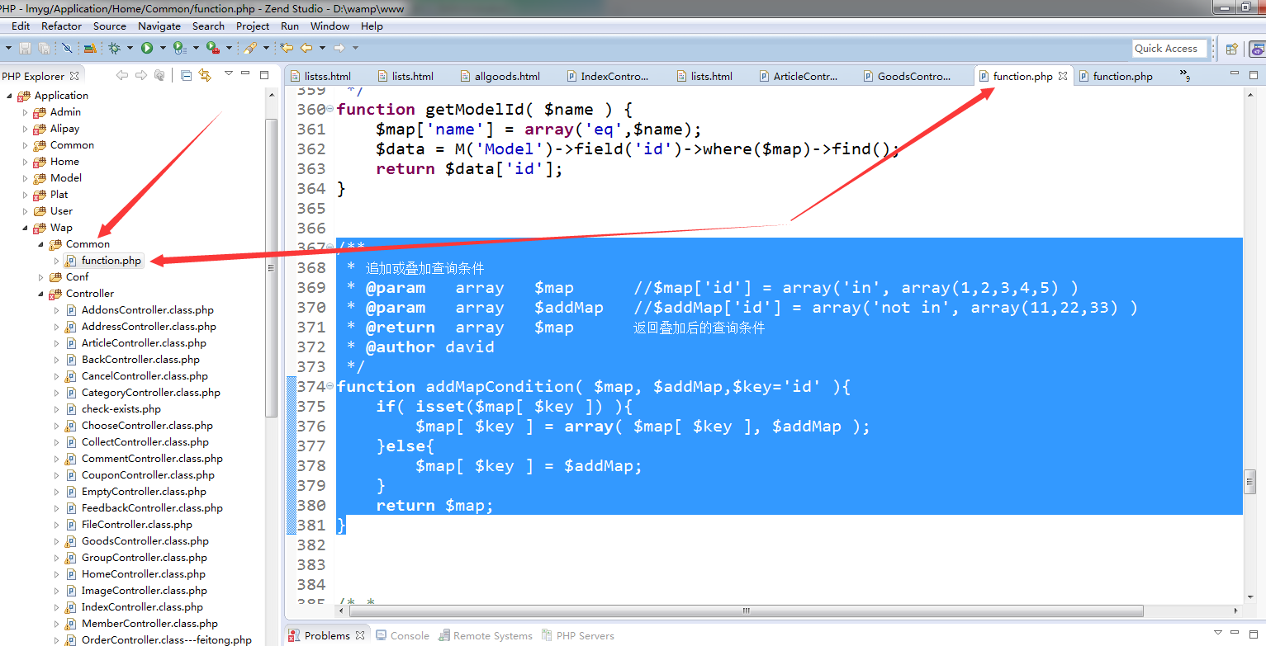The width and height of the screenshot is (1266, 646).
Task: Toggle fold marker on line 360
Action: click(330, 109)
